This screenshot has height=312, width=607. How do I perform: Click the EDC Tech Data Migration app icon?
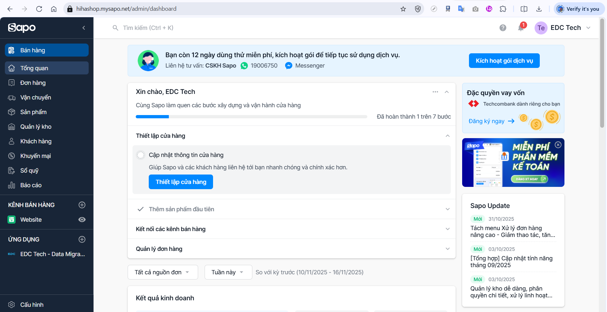tap(12, 254)
